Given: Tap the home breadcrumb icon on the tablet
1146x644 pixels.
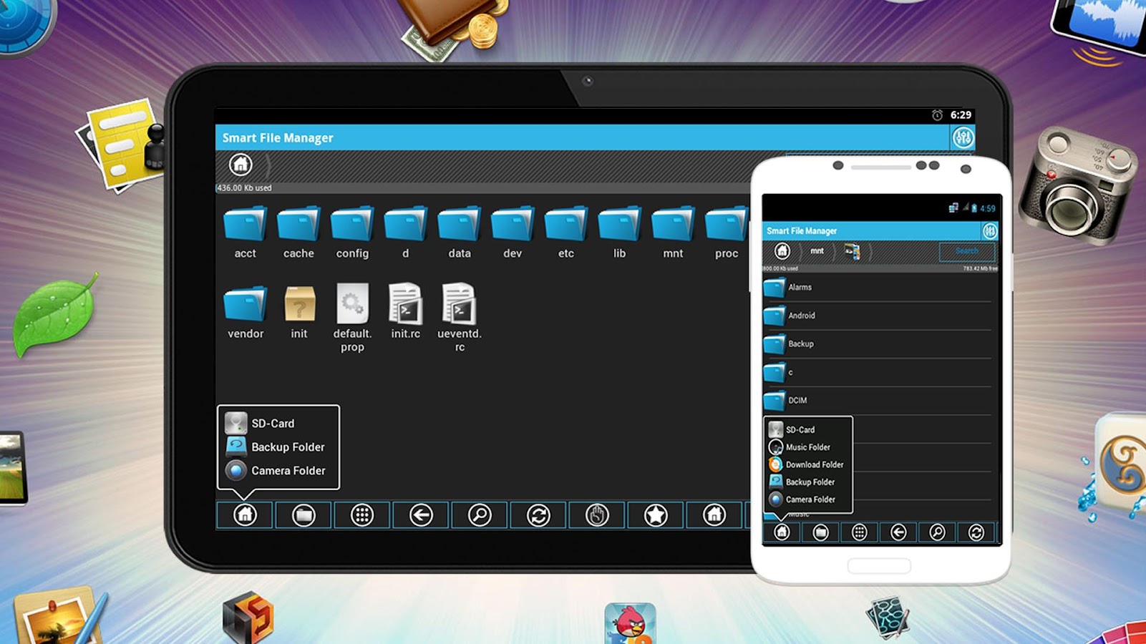Looking at the screenshot, I should point(241,165).
